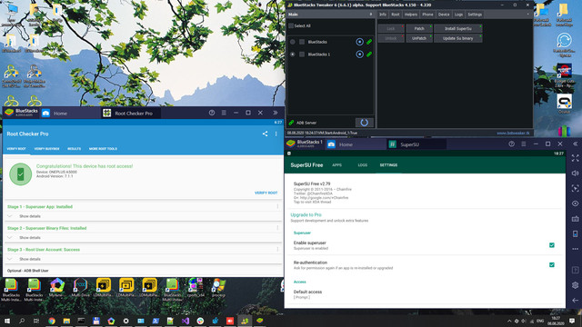Switch to Verify BusyBox tab

[46, 149]
